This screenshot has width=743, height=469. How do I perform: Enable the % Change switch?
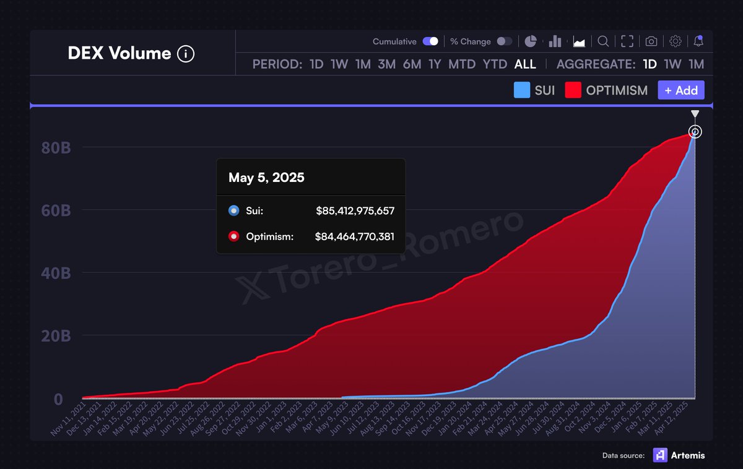(x=505, y=41)
